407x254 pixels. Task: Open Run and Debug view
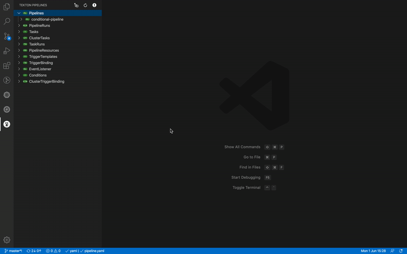coord(7,51)
